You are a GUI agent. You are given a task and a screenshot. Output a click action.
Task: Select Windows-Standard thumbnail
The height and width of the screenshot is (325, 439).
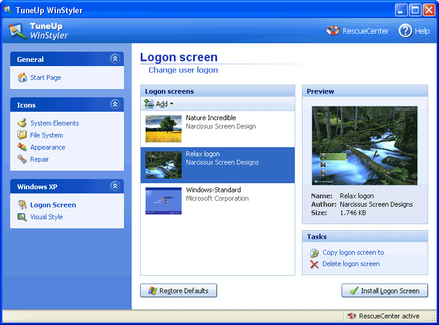(164, 201)
